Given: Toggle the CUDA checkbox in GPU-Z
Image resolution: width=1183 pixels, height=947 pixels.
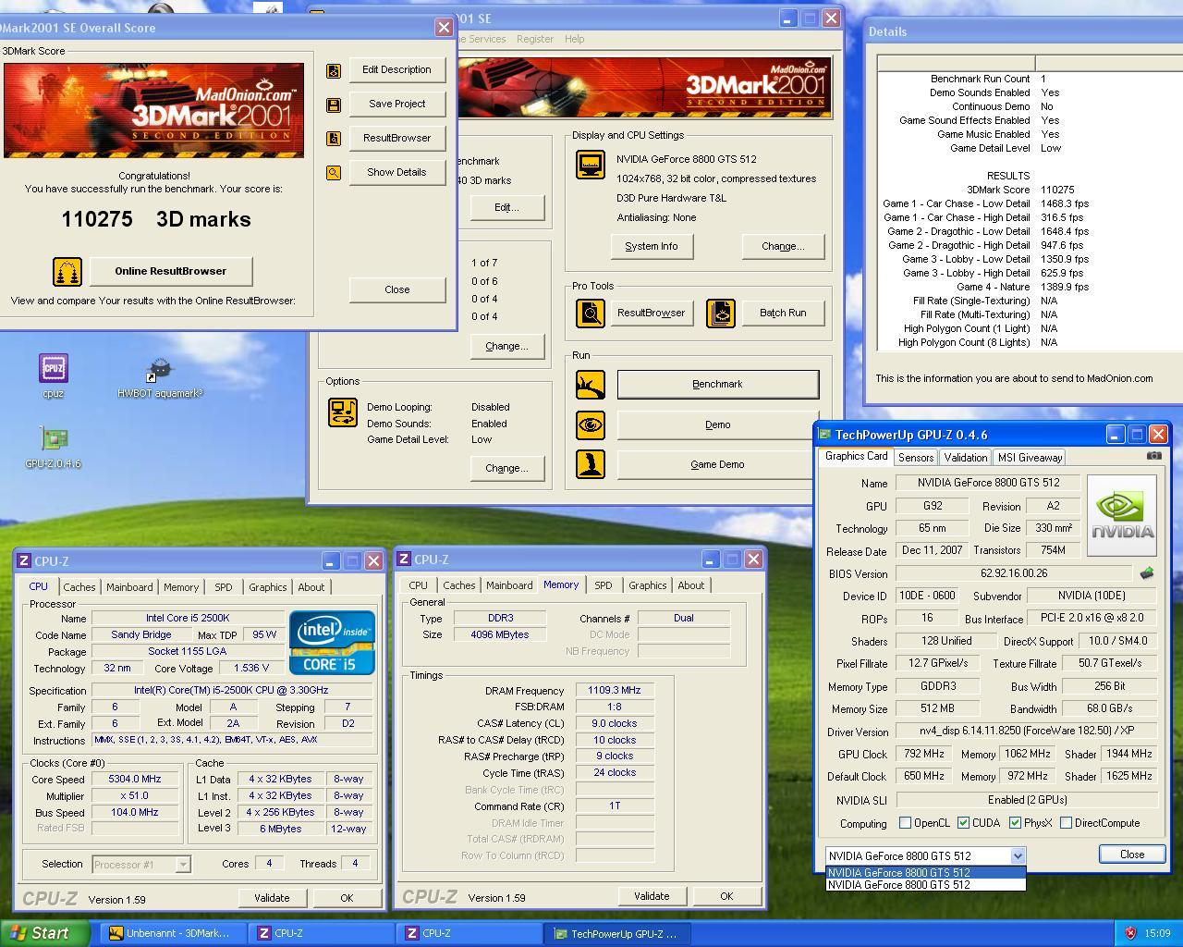Looking at the screenshot, I should (964, 823).
